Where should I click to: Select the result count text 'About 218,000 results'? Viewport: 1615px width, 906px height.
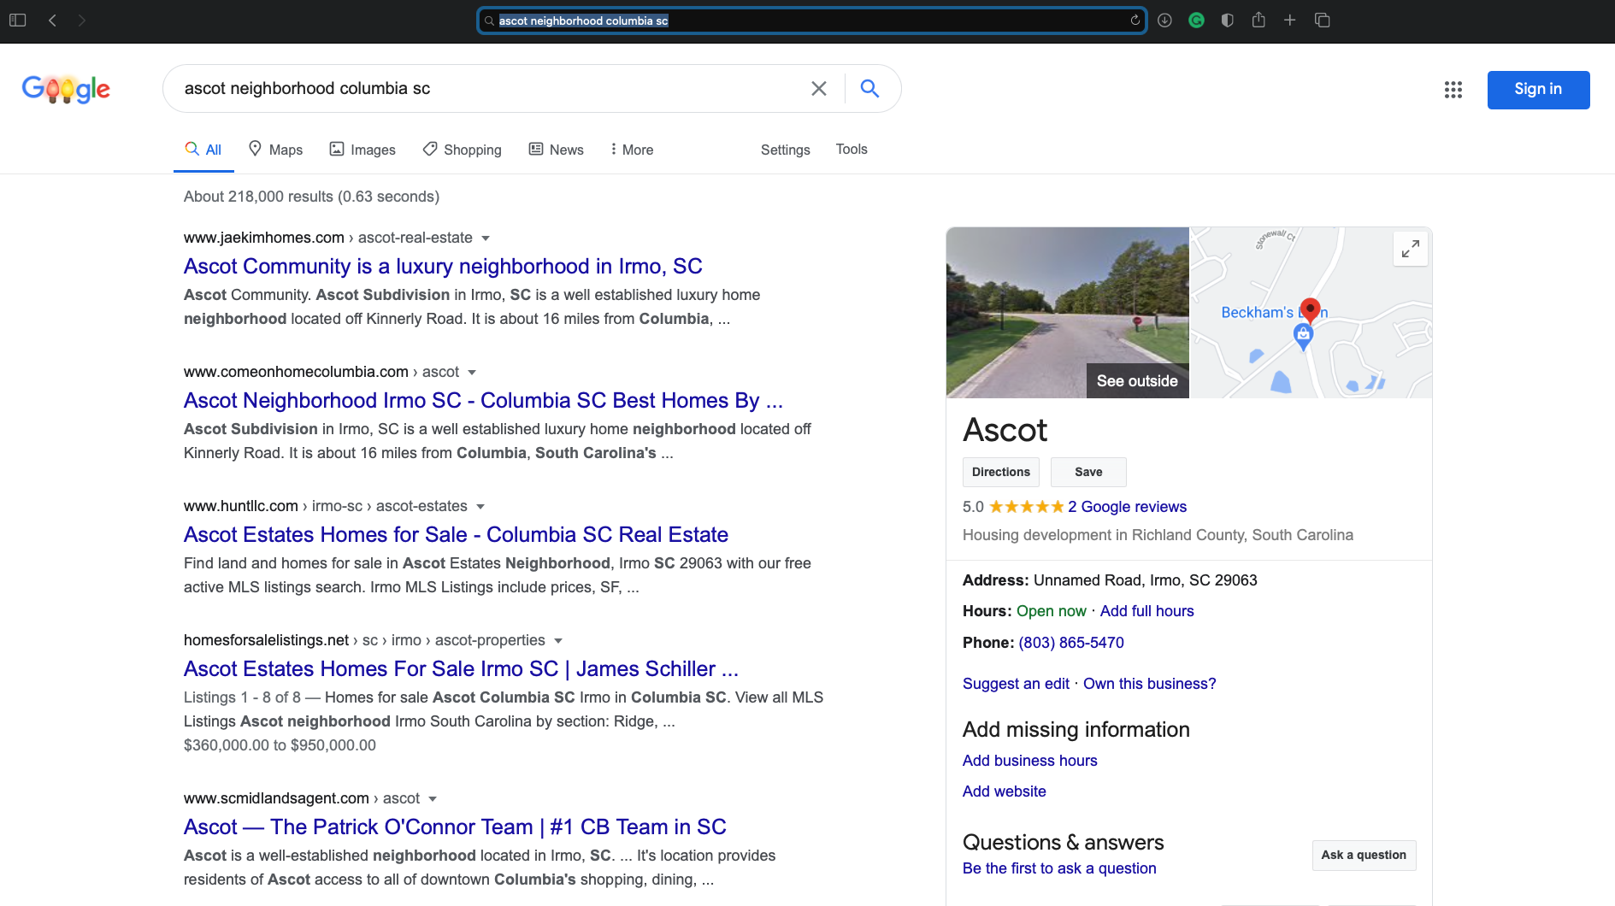[x=258, y=197]
